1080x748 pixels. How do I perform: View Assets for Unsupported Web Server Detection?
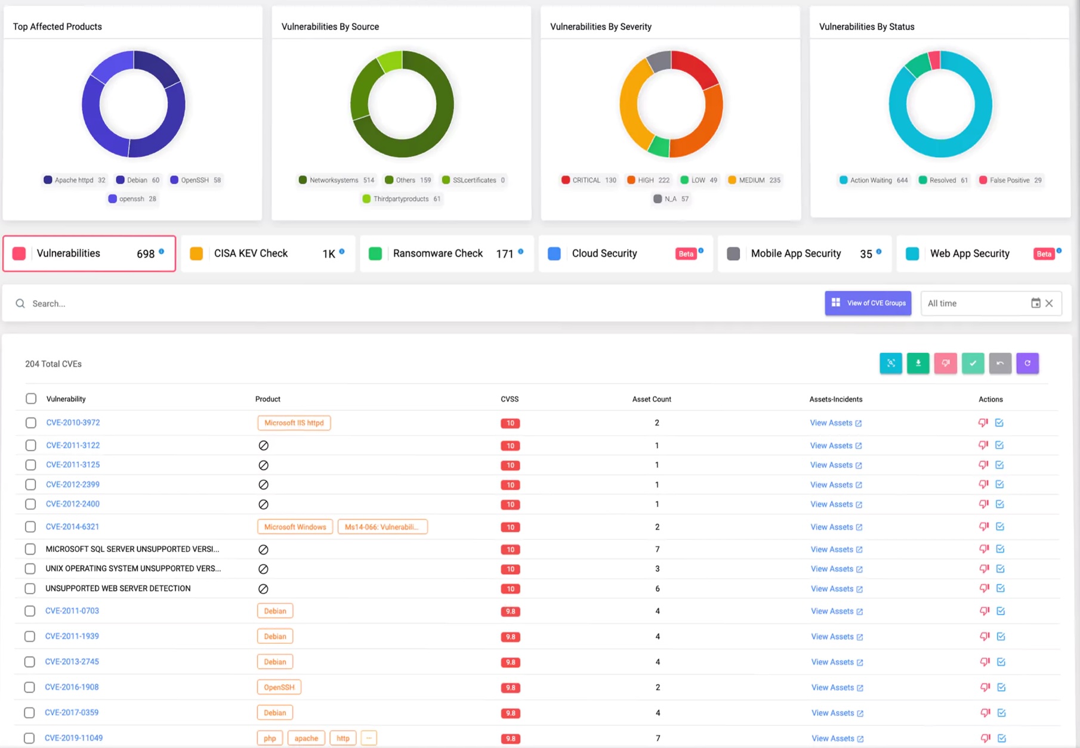pyautogui.click(x=837, y=589)
